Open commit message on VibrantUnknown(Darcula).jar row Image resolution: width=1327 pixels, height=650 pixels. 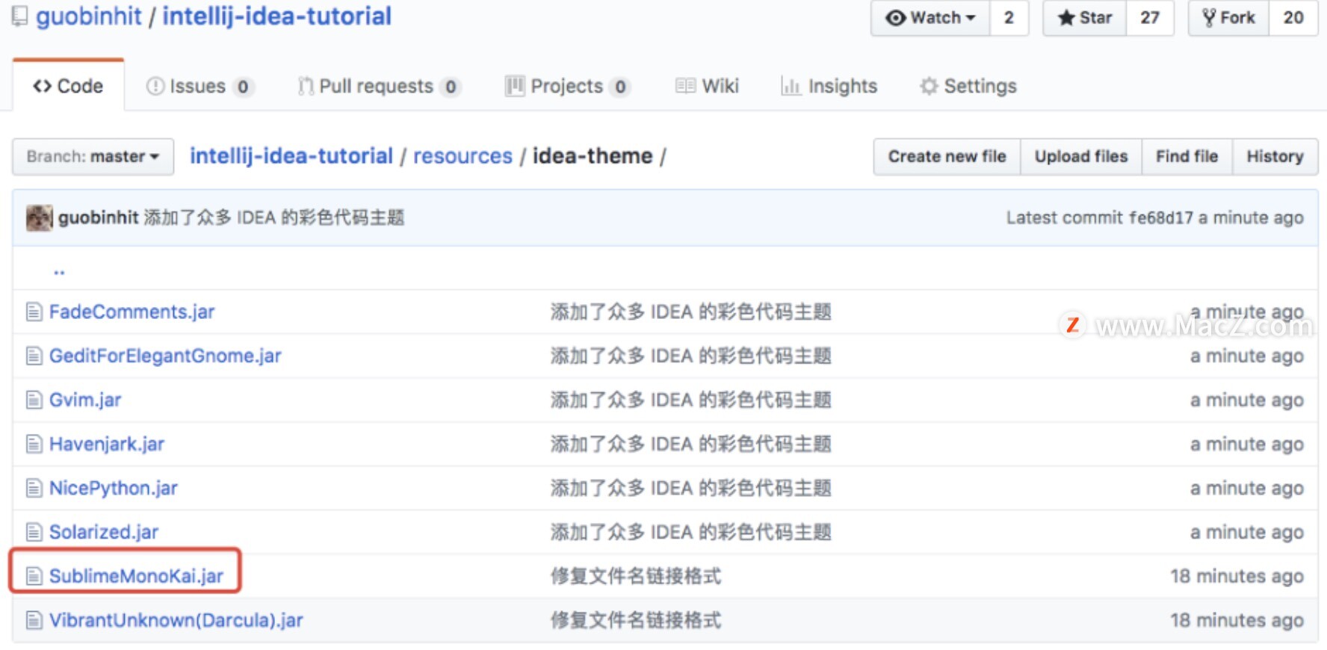636,620
